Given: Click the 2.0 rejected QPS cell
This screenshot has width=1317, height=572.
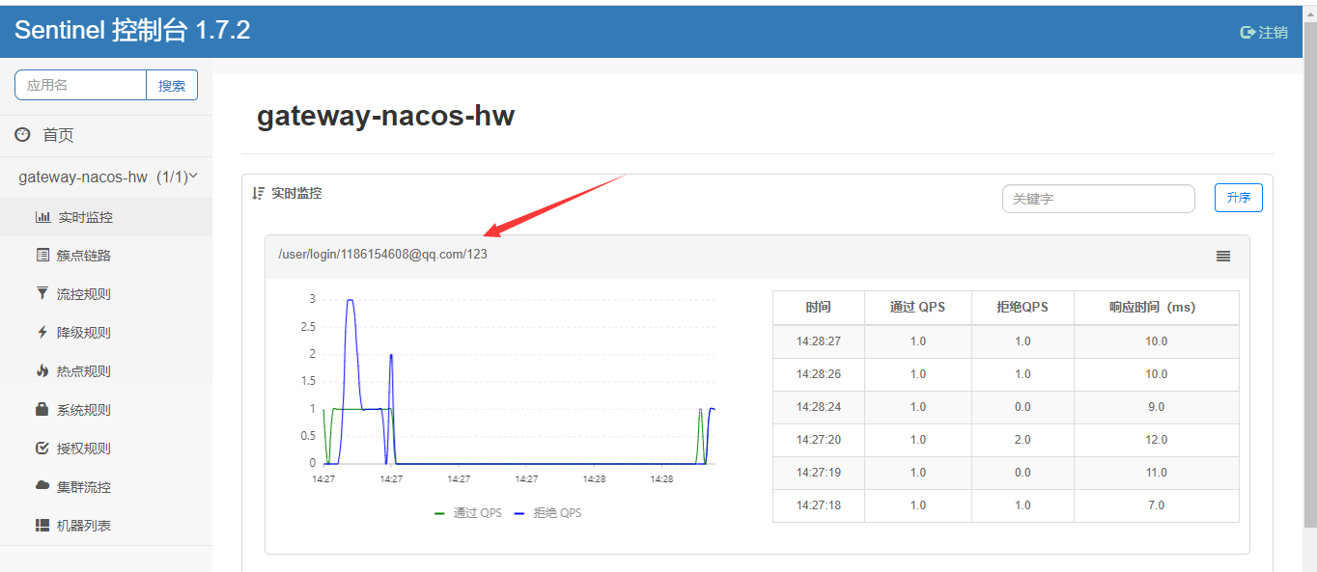Looking at the screenshot, I should pyautogui.click(x=1023, y=440).
